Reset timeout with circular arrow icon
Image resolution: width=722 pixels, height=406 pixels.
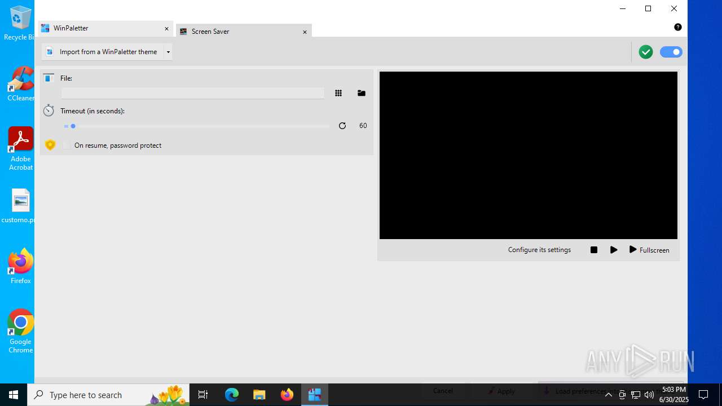(342, 126)
